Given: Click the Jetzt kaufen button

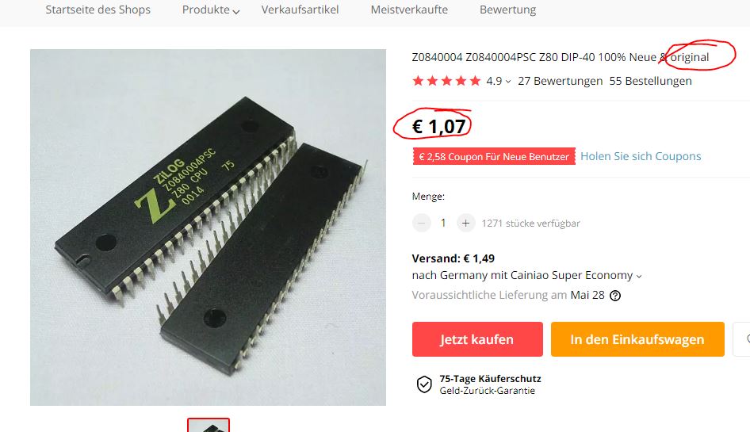Looking at the screenshot, I should tap(477, 339).
